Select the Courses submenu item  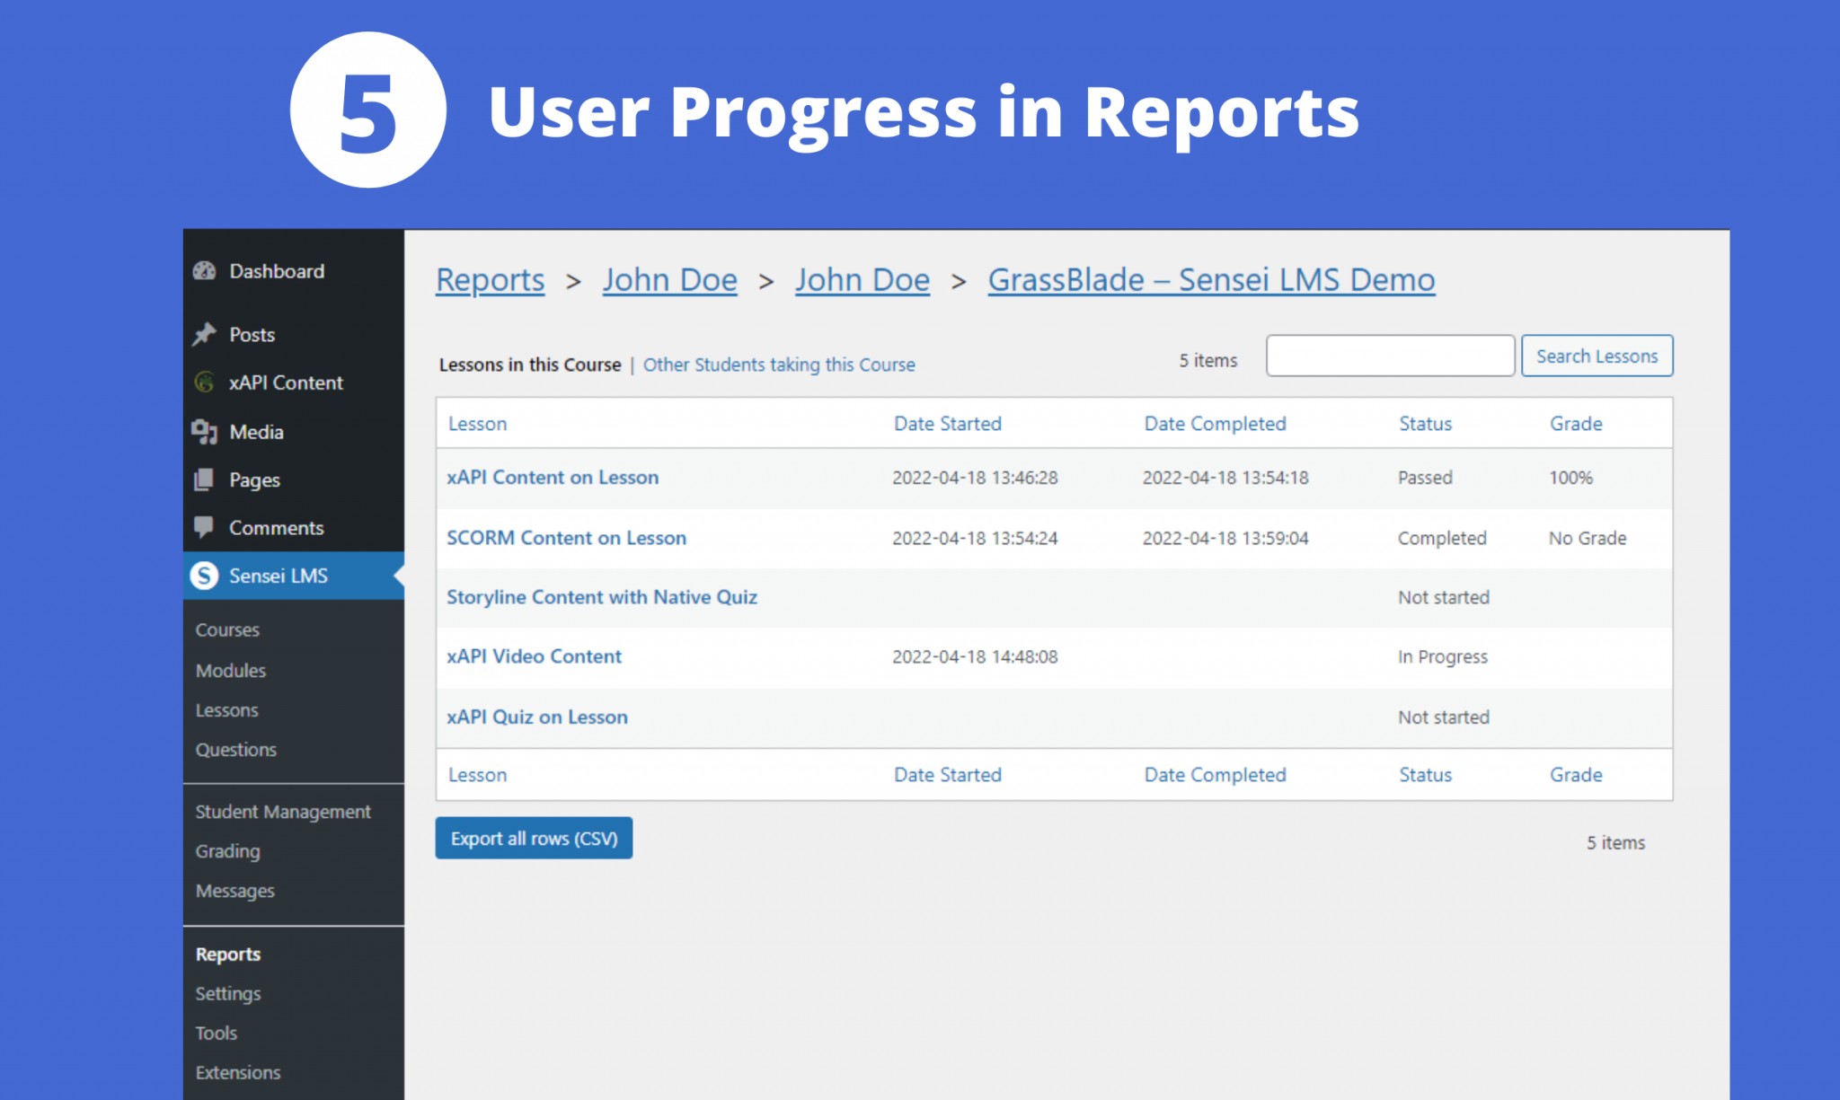point(226,629)
